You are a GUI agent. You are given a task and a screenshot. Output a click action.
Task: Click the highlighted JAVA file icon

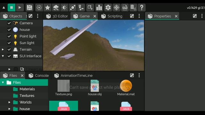click(x=63, y=106)
